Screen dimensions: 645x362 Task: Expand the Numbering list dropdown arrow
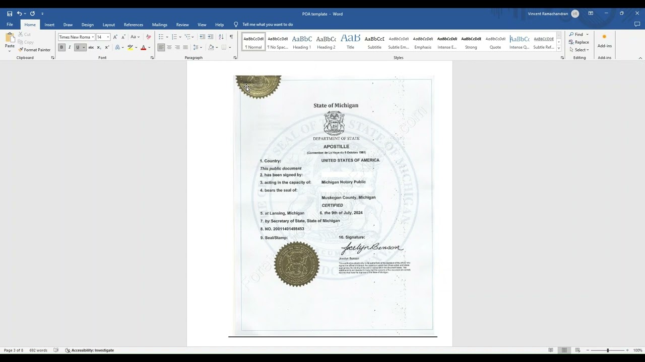(x=180, y=37)
